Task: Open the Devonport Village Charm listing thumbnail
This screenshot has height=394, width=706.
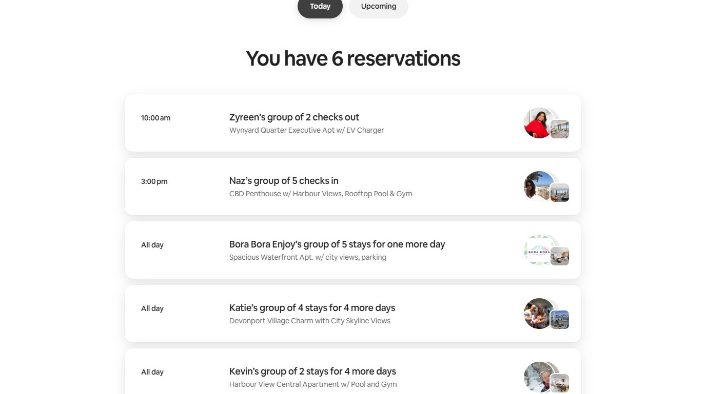Action: click(560, 320)
